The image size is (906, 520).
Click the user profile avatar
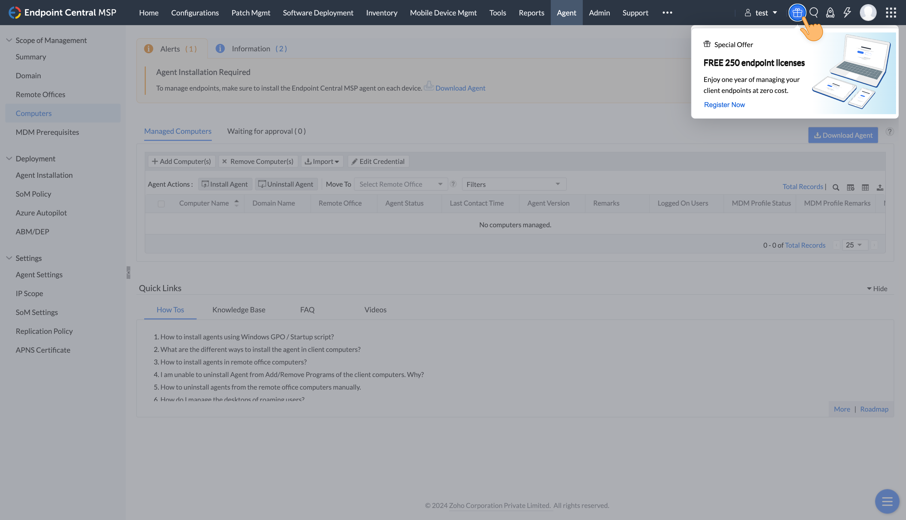pos(868,13)
